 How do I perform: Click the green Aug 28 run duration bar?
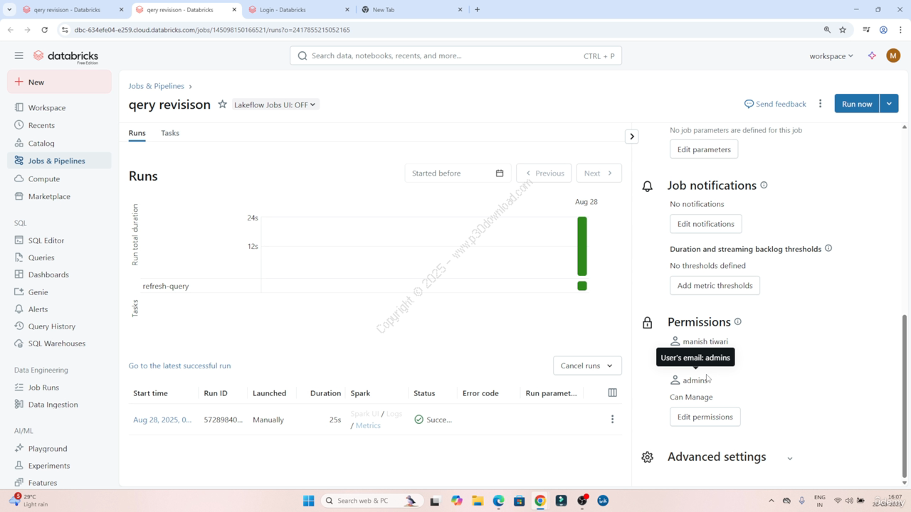[582, 246]
